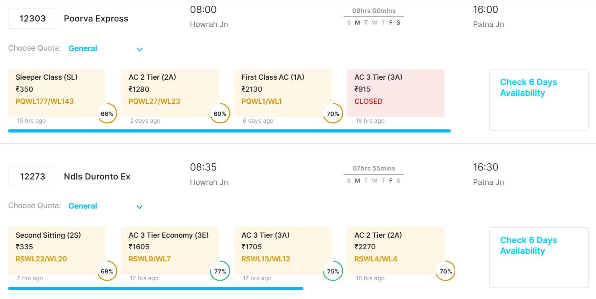Check 6 Days Availability for Poorva Express

point(529,88)
